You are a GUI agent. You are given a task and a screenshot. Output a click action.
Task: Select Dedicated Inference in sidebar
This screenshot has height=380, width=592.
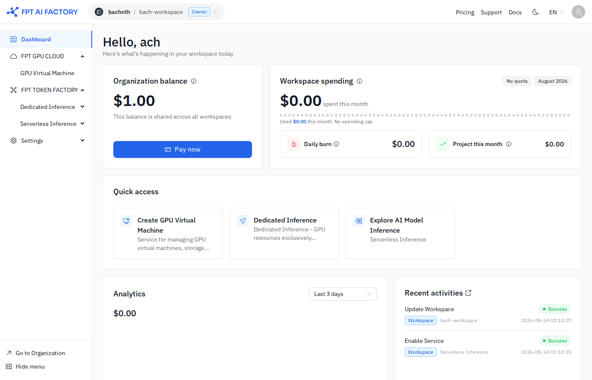[48, 107]
